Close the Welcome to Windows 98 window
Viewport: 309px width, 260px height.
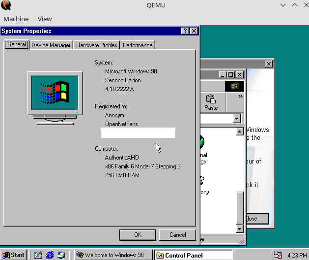[x=269, y=64]
